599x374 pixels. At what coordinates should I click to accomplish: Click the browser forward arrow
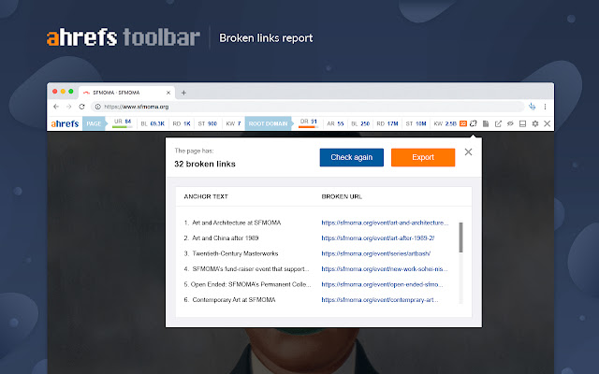(x=68, y=107)
